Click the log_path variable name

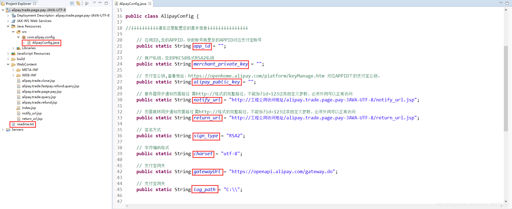coord(205,189)
